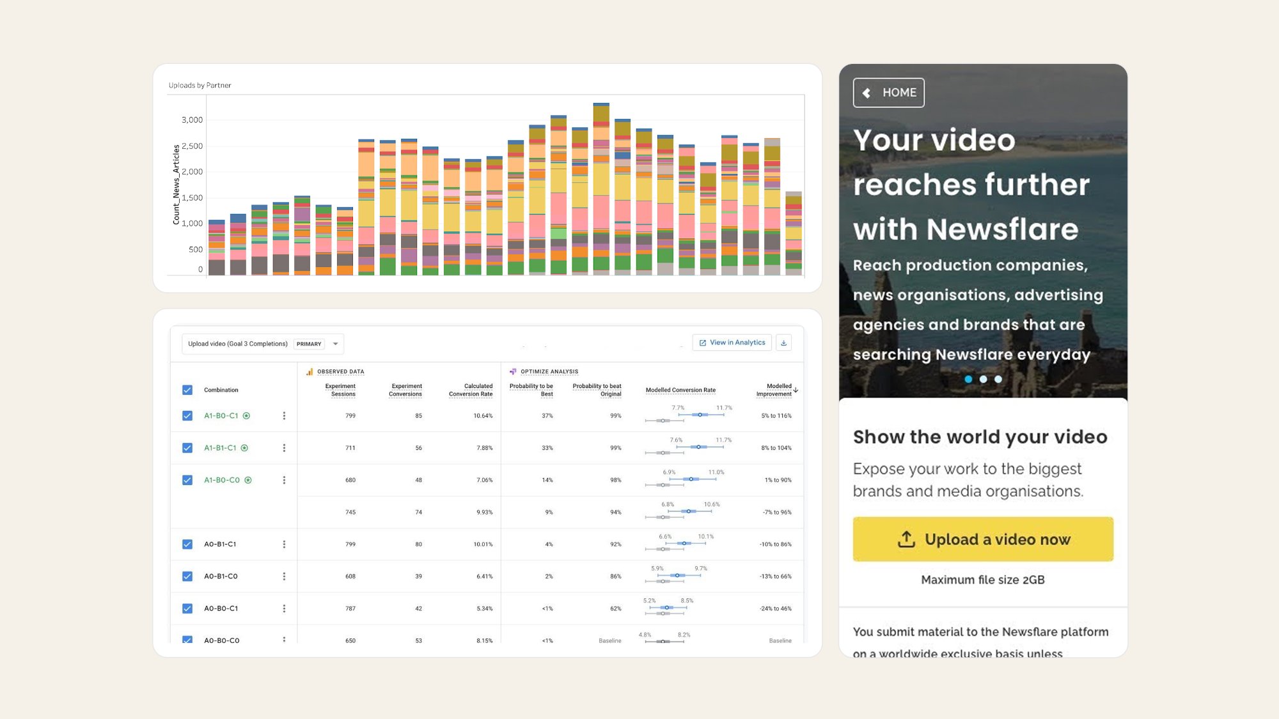Viewport: 1279px width, 719px height.
Task: Click the download results icon next to View in Analytics
Action: tap(783, 342)
